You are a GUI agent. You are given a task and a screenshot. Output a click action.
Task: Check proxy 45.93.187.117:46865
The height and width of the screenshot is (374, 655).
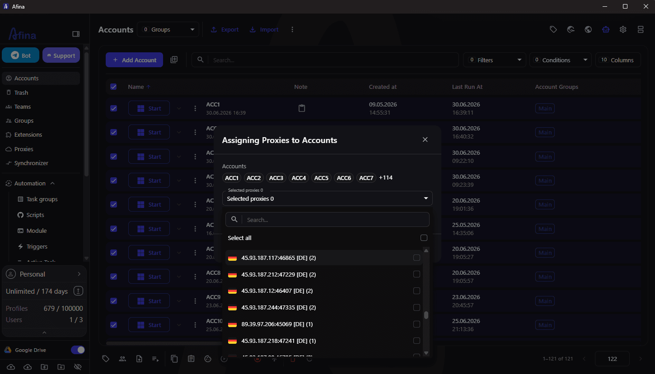(x=416, y=258)
